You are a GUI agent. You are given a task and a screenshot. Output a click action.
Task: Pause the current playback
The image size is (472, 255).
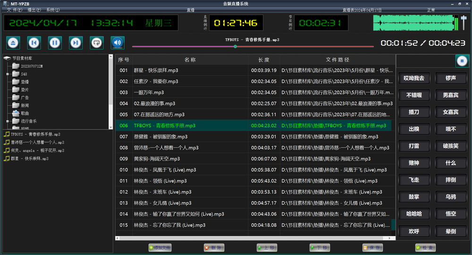coord(55,43)
